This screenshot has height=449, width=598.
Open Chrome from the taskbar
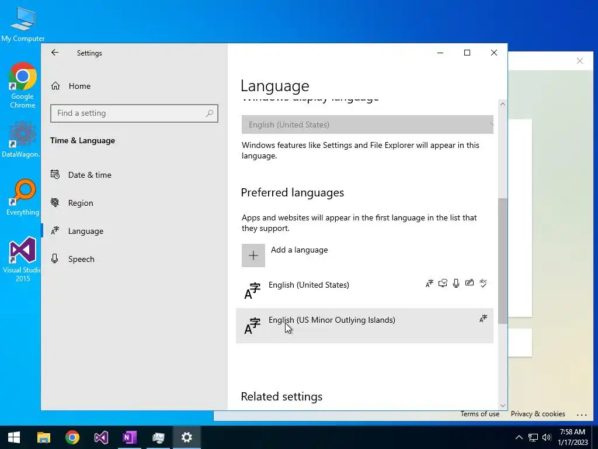point(72,437)
